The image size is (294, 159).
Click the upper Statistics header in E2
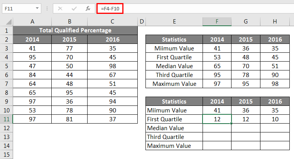[174, 40]
